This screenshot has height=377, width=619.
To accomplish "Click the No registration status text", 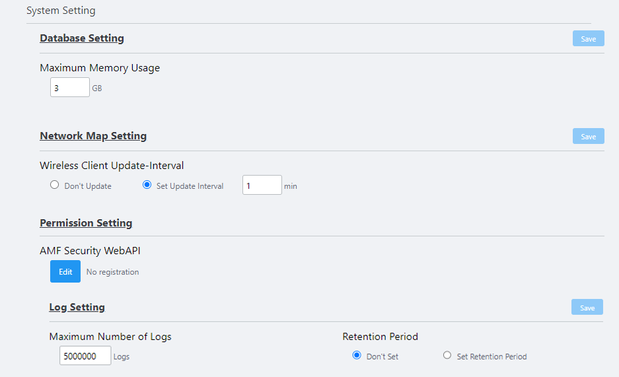I will pos(112,272).
